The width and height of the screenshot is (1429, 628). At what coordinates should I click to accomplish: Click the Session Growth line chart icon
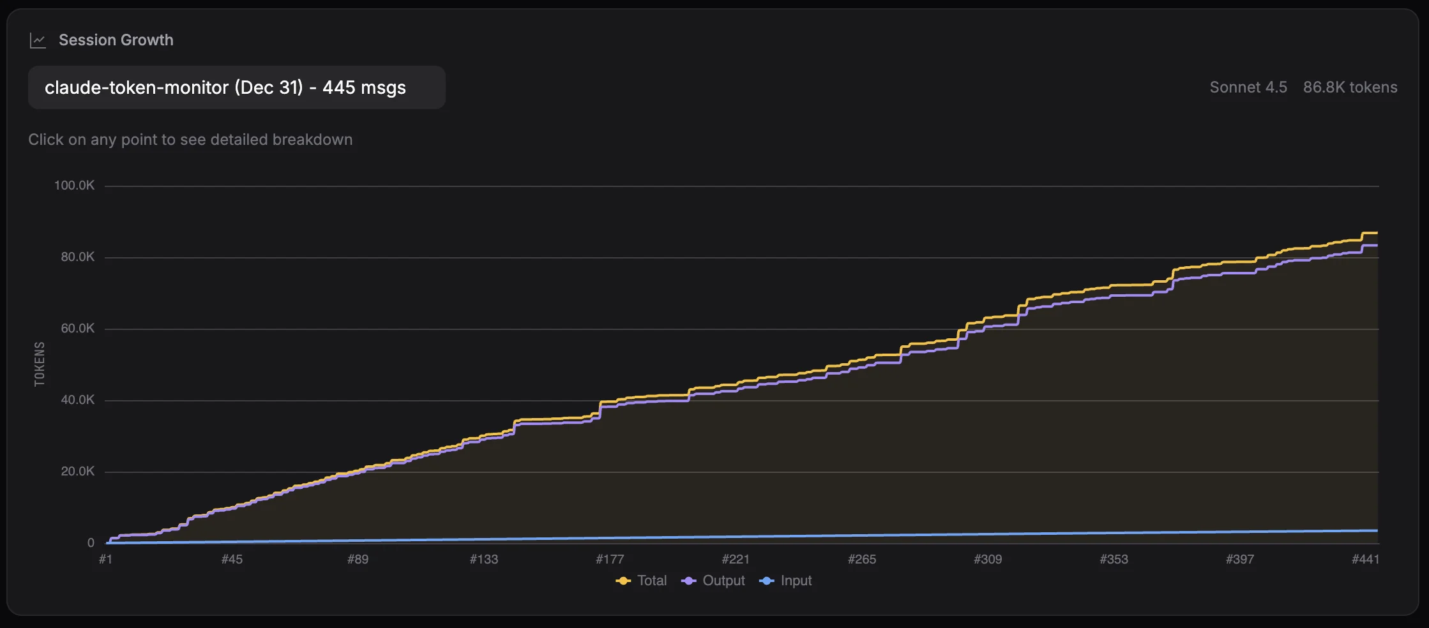point(38,40)
